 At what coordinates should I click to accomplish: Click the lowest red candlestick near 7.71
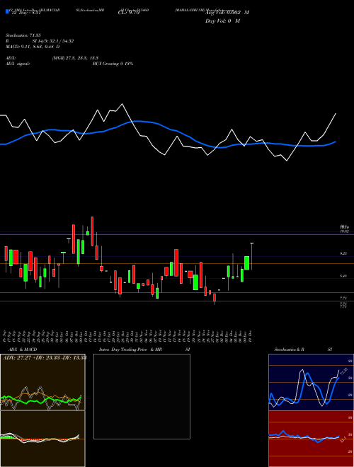pyautogui.click(x=215, y=299)
